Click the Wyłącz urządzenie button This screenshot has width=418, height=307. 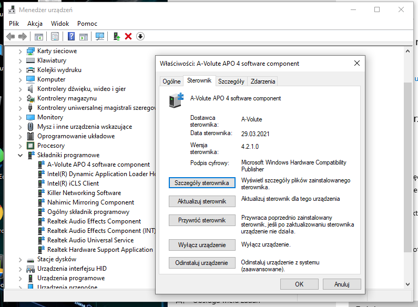(x=202, y=245)
